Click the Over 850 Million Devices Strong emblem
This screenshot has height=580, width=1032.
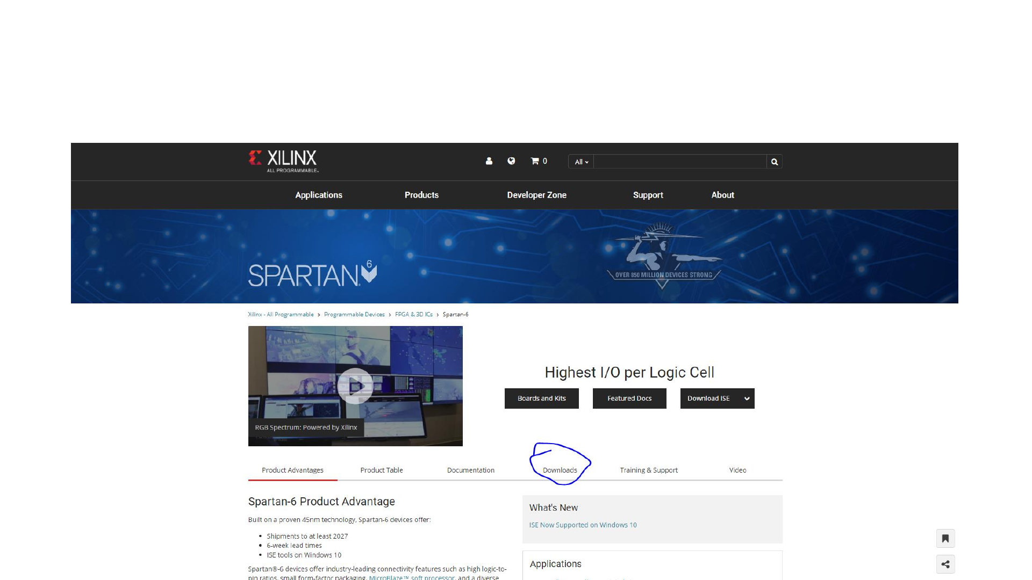[663, 256]
